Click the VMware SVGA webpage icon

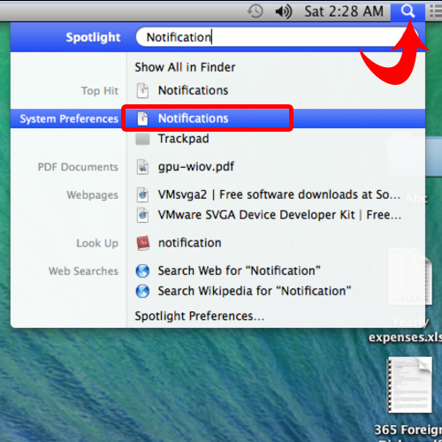coord(142,215)
